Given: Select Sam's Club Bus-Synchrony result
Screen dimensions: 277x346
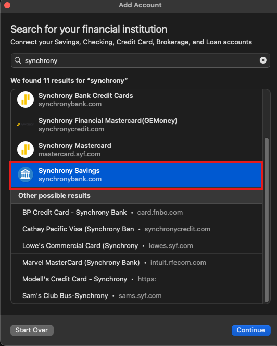Looking at the screenshot, I should point(136,295).
